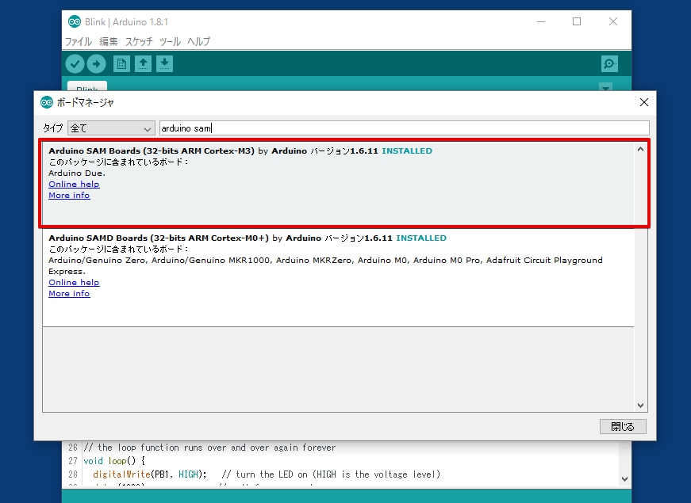
Task: Click INSTALLED label on SAMD Boards entry
Action: click(420, 238)
